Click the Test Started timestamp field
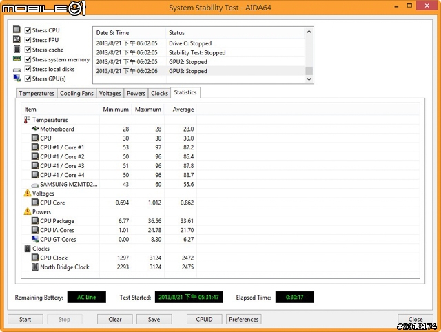Image resolution: width=441 pixels, height=332 pixels. (x=189, y=297)
